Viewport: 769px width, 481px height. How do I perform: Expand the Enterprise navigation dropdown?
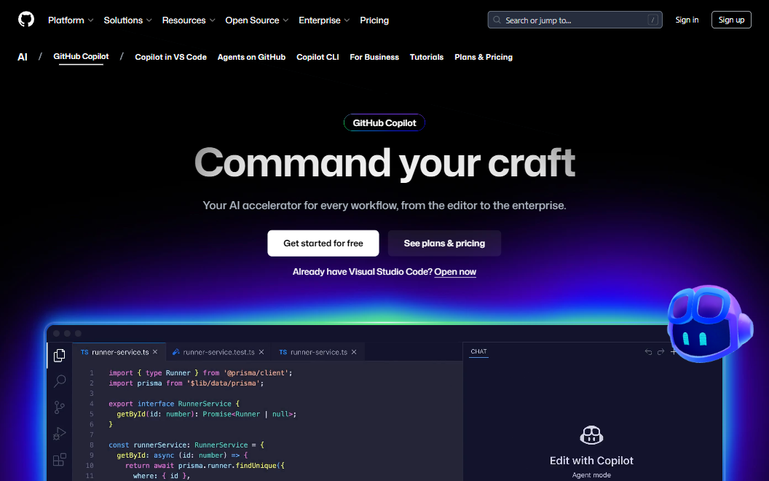(x=324, y=20)
